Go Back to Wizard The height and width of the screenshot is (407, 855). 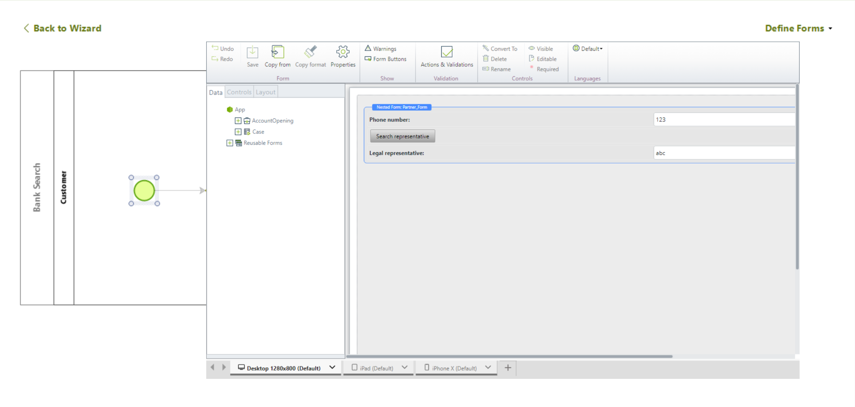coord(62,28)
